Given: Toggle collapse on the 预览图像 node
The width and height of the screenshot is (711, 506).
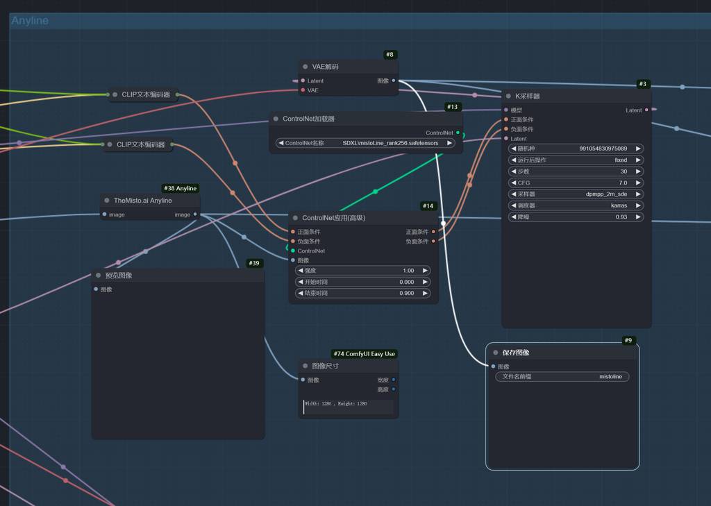Looking at the screenshot, I should (x=99, y=276).
